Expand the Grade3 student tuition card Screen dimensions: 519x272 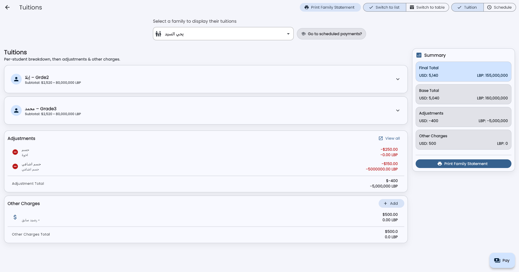pos(398,110)
